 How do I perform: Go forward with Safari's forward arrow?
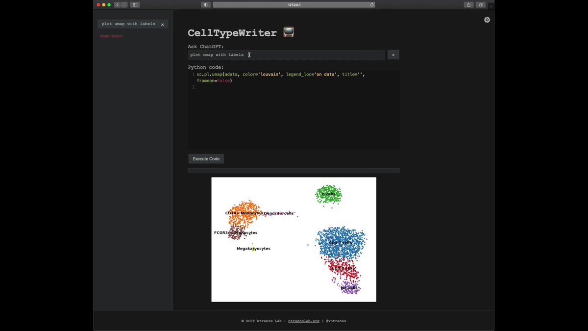[x=124, y=4]
